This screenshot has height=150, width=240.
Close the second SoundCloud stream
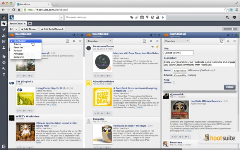159,35
